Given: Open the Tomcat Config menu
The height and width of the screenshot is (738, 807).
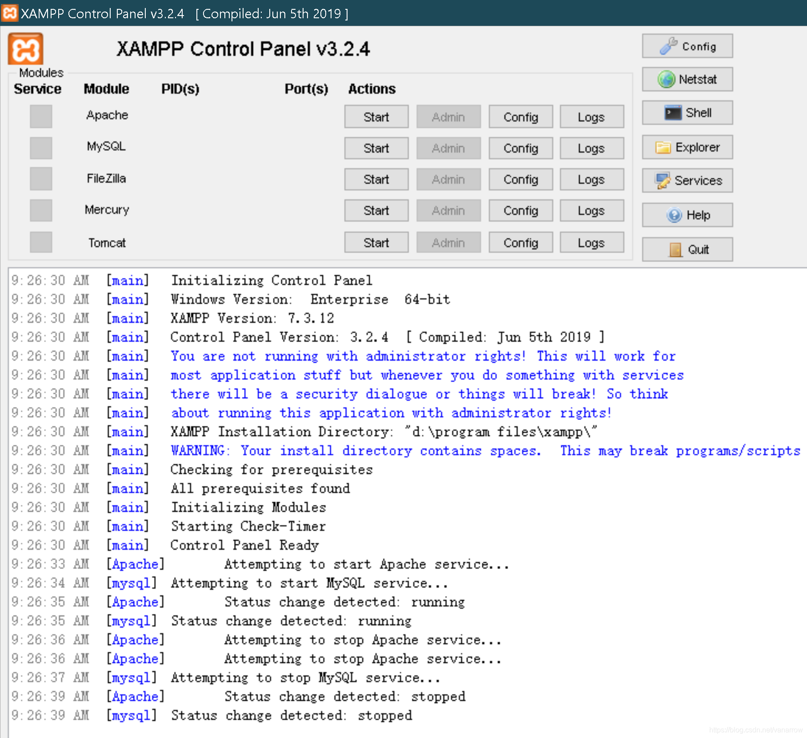Looking at the screenshot, I should coord(521,242).
